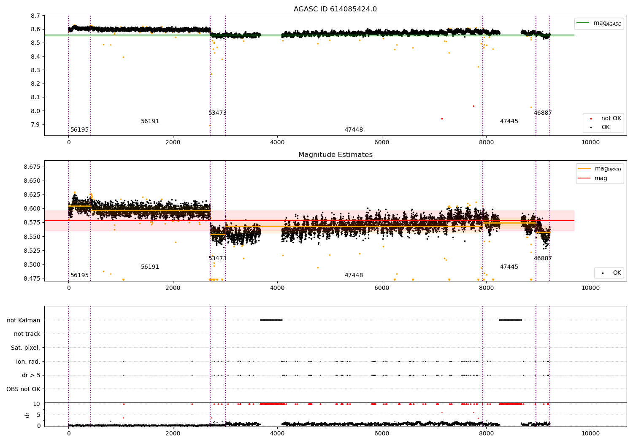Select OBSID label 46887 in AGASC ID plot
Screen dimensions: 633x443
[x=543, y=113]
